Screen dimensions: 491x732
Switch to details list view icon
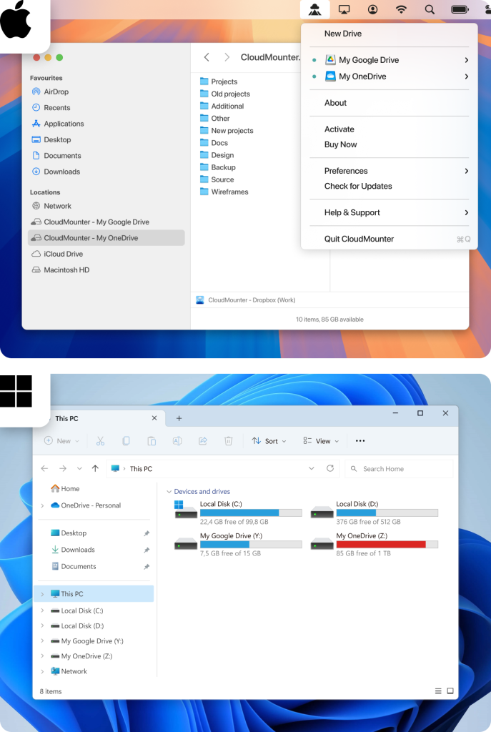(x=437, y=691)
